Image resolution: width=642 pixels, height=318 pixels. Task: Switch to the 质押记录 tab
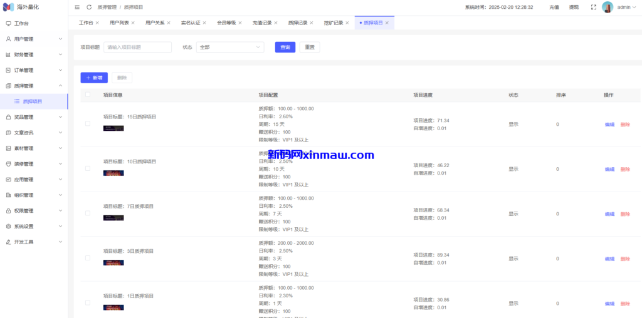click(x=298, y=23)
